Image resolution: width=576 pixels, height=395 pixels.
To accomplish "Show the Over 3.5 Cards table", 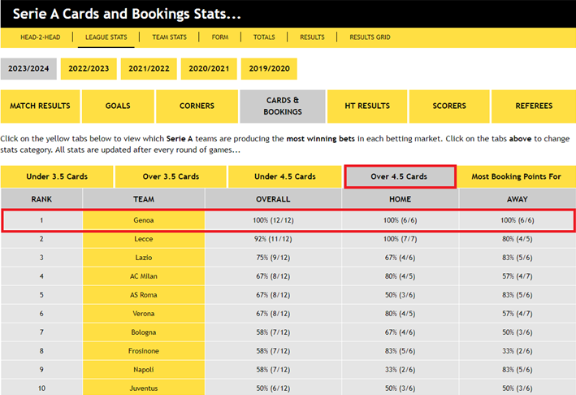I will point(171,176).
